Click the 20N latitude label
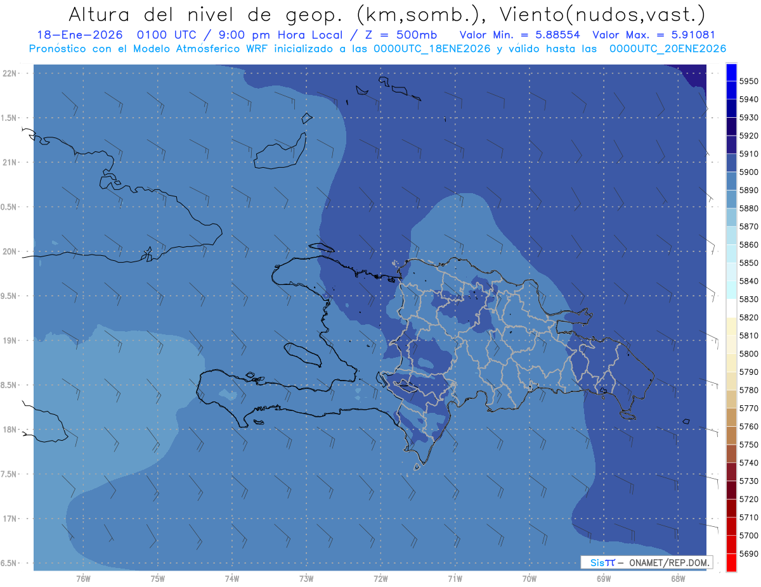This screenshot has width=761, height=587. coord(11,251)
